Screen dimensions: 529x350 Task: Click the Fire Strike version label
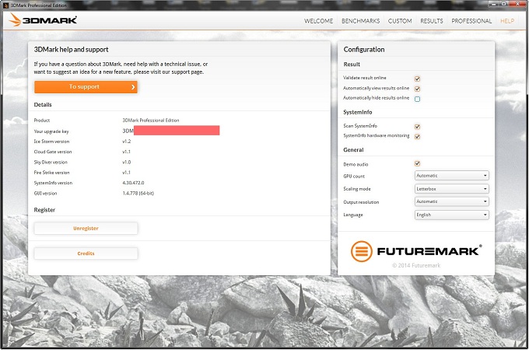pyautogui.click(x=51, y=173)
